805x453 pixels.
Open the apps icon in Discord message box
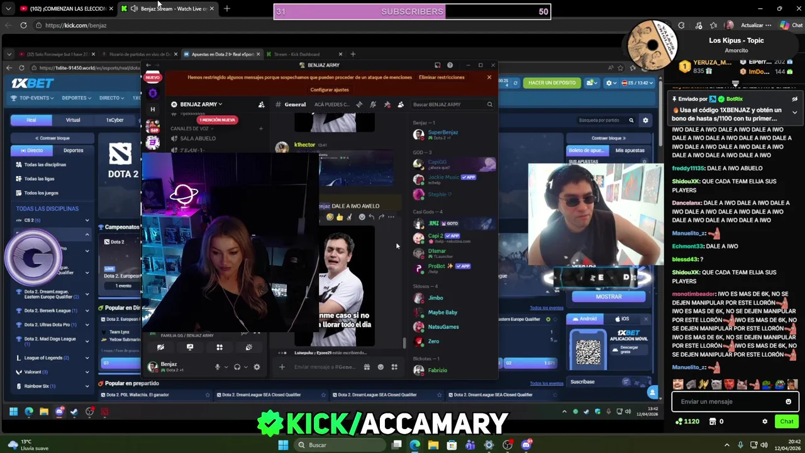point(394,367)
